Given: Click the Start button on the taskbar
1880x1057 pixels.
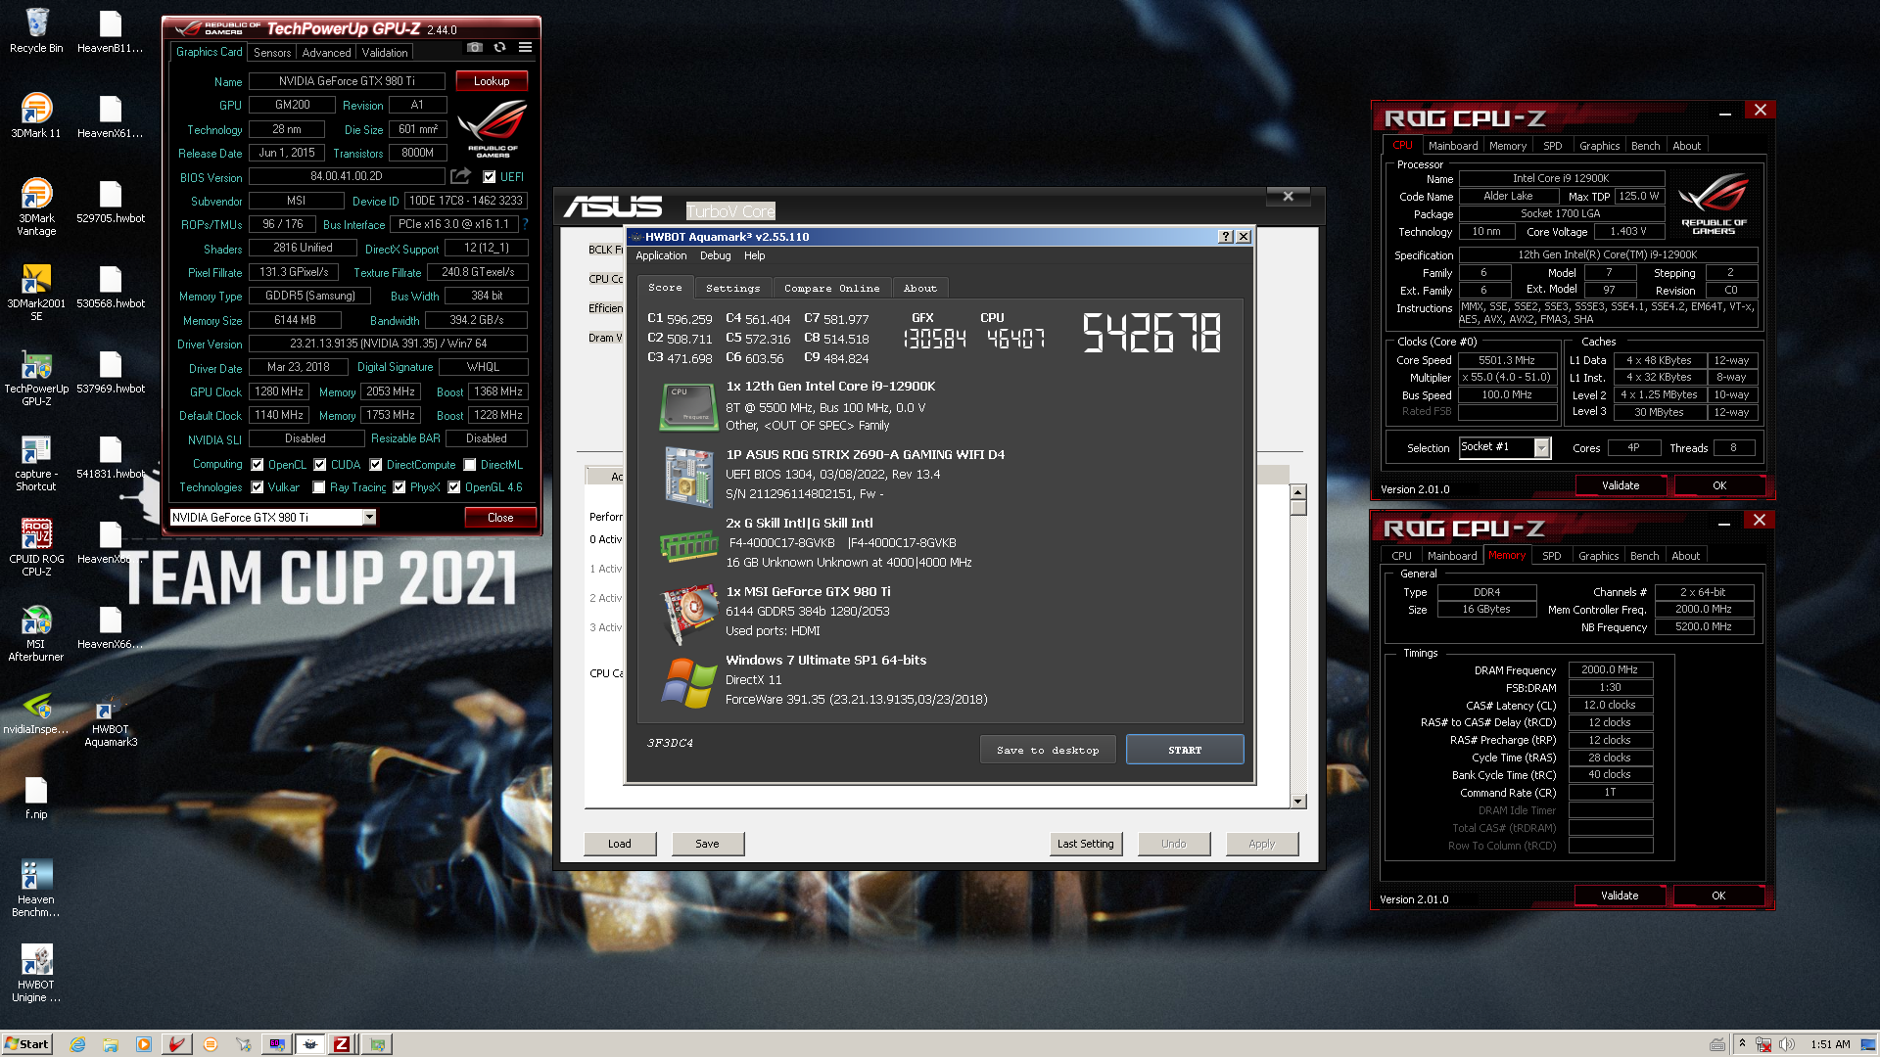Looking at the screenshot, I should pyautogui.click(x=26, y=1044).
